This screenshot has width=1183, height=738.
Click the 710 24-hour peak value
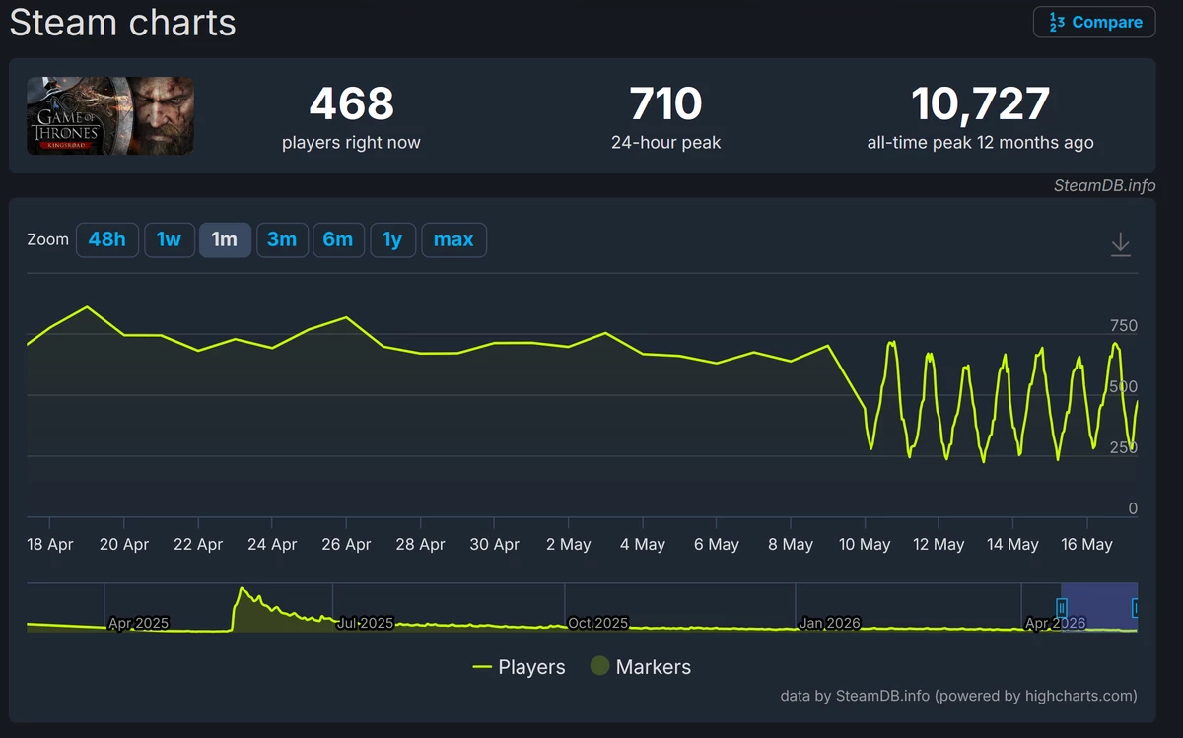[666, 103]
